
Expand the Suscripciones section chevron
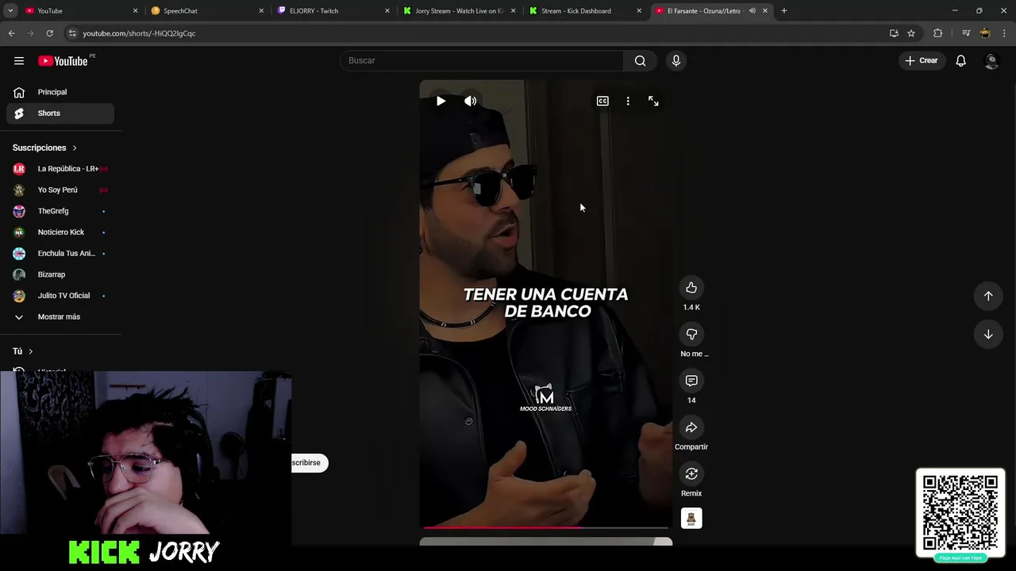pyautogui.click(x=75, y=148)
